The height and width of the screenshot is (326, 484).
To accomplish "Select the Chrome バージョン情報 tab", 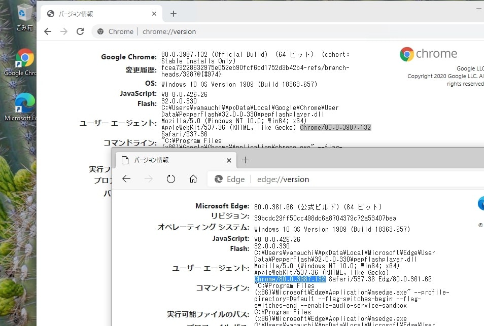I will coord(101,14).
